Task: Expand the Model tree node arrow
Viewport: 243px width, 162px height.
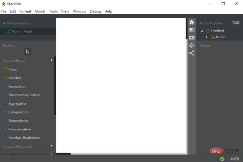Action: (207, 37)
